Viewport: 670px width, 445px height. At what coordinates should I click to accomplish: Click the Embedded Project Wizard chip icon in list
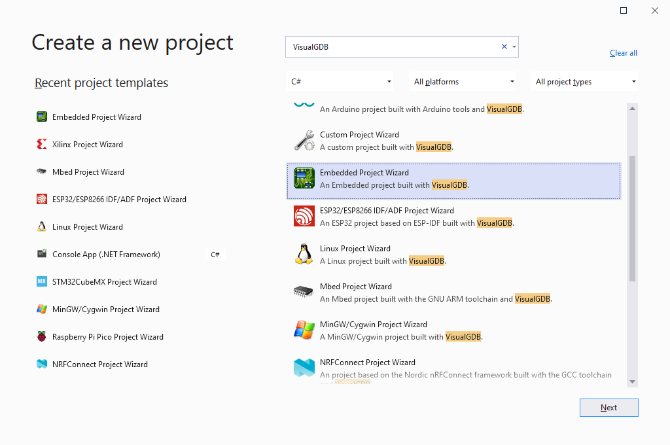coord(304,179)
